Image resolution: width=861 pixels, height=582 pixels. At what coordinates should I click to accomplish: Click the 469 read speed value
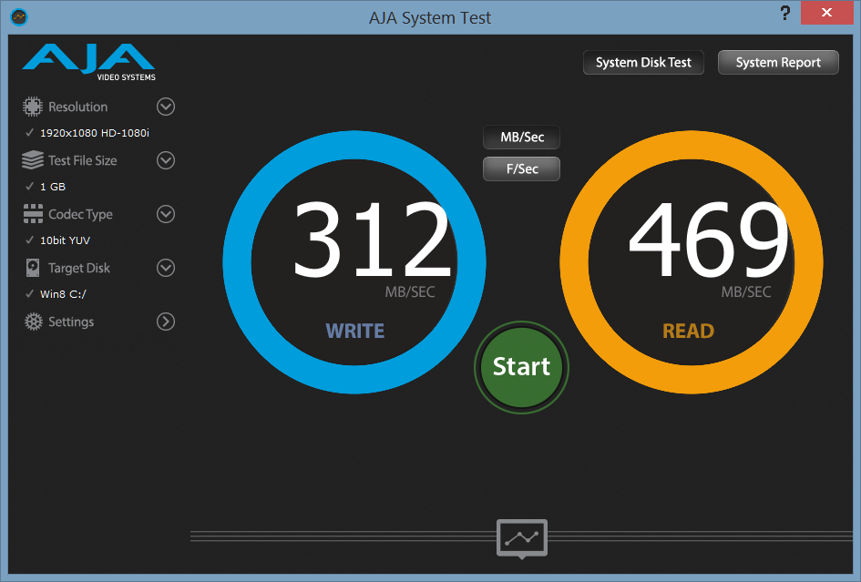[708, 239]
